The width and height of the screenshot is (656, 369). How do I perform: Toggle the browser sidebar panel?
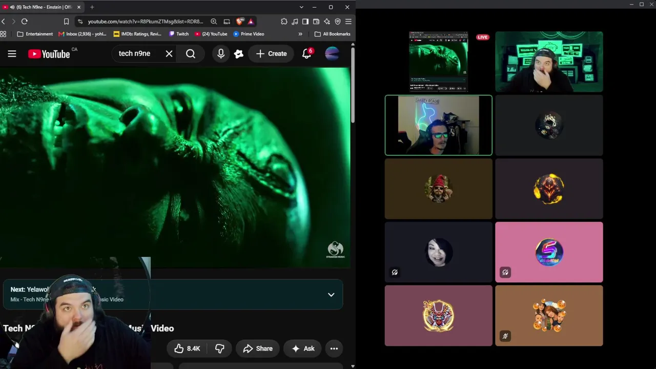(305, 22)
